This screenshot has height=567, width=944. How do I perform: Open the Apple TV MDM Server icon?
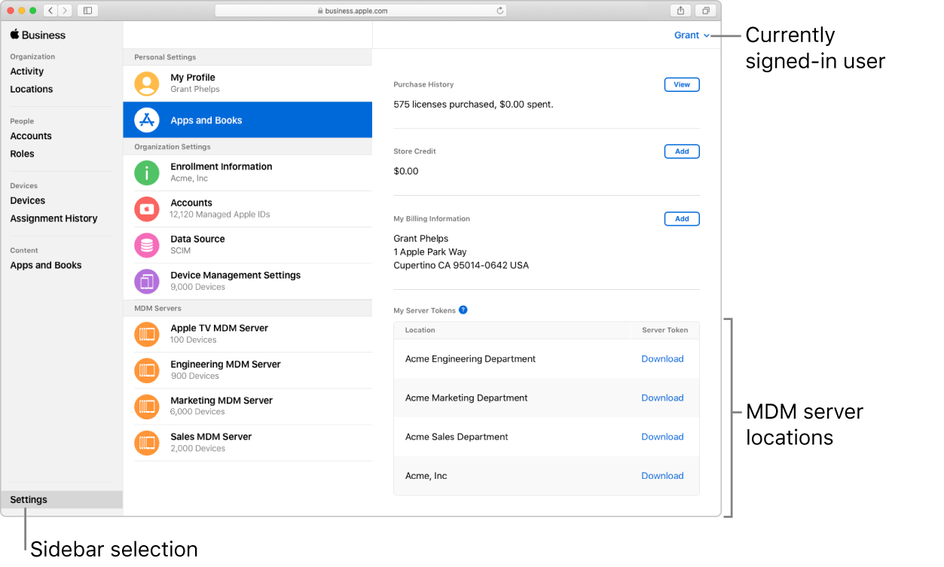tap(147, 334)
